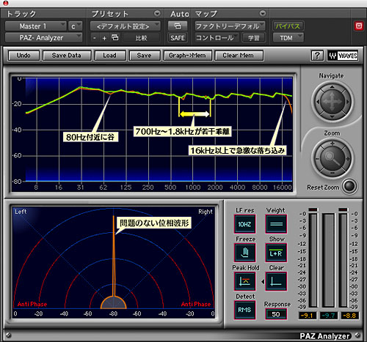Click the Save Data button

click(x=67, y=56)
